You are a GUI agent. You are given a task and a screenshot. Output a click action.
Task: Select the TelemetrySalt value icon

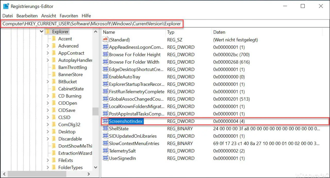coord(105,151)
